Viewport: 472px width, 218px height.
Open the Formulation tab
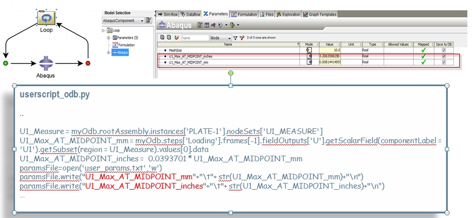click(x=244, y=14)
